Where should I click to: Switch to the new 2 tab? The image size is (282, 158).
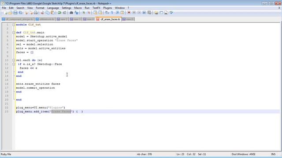62,19
